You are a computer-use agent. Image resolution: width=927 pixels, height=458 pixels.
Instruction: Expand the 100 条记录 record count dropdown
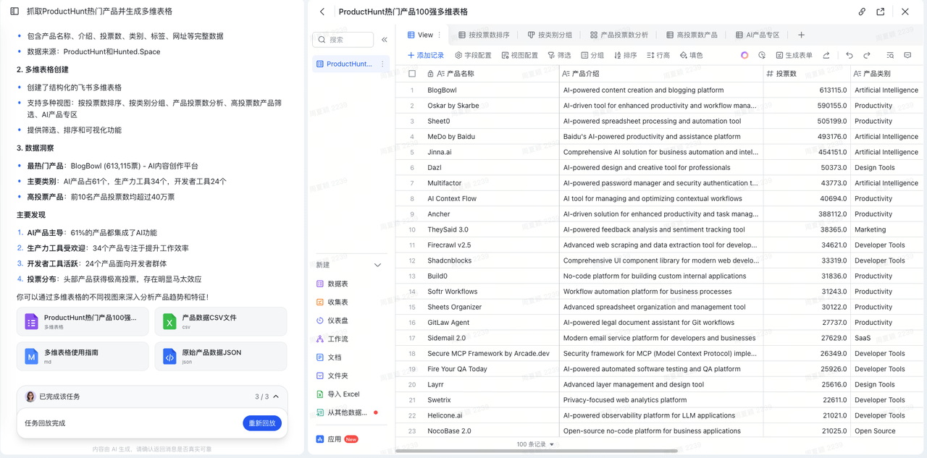tap(535, 444)
